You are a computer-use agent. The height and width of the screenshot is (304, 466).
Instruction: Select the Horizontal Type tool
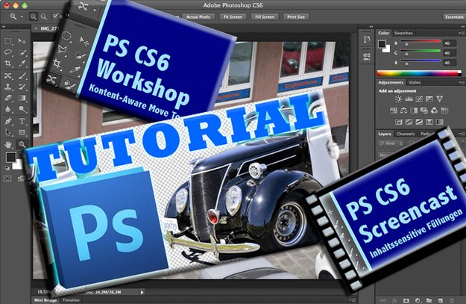(22, 121)
